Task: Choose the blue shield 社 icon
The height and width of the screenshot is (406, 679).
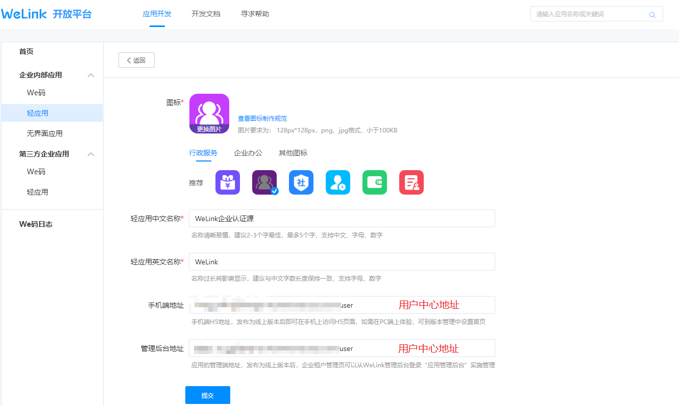Action: point(301,182)
